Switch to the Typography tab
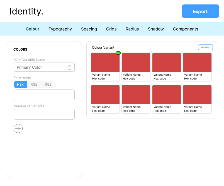The height and width of the screenshot is (186, 224). (x=60, y=29)
